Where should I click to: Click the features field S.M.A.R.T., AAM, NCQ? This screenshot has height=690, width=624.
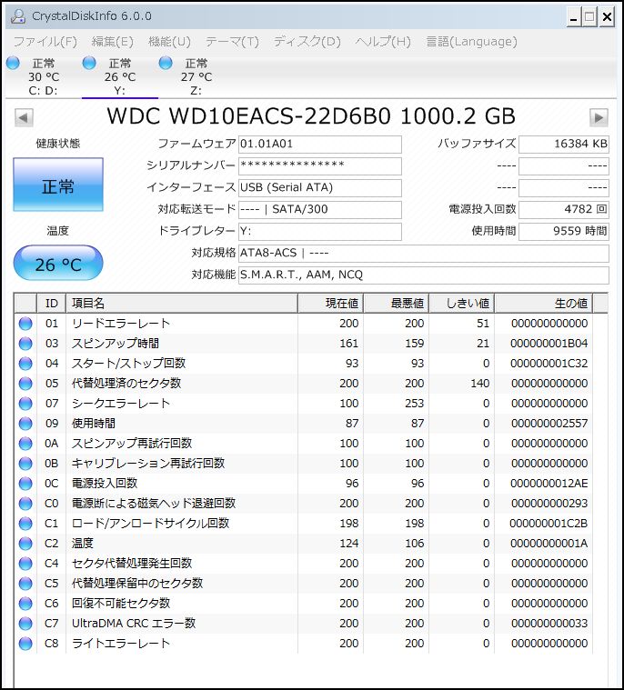click(x=424, y=275)
